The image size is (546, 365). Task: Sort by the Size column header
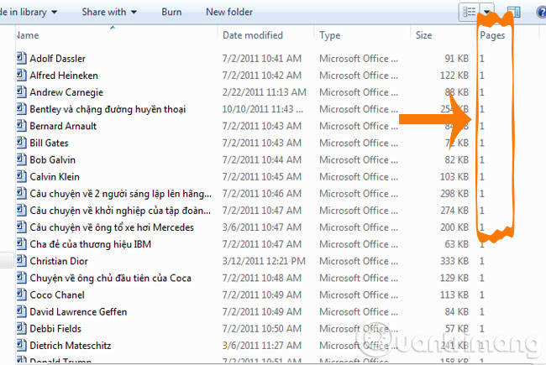pos(423,35)
